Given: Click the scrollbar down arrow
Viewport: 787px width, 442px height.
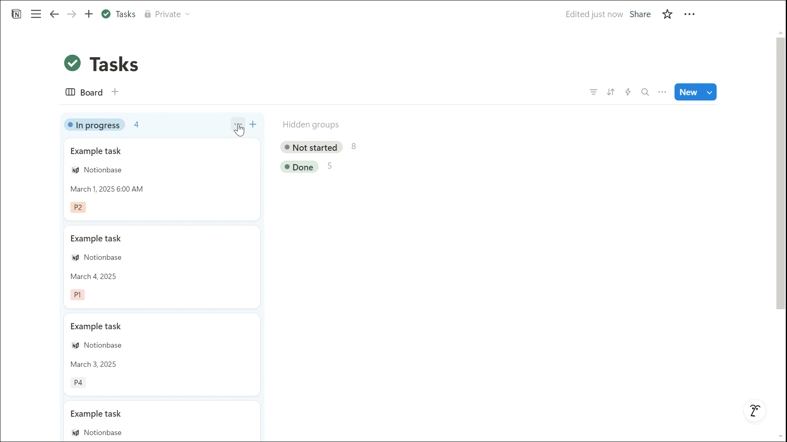Looking at the screenshot, I should coord(780,436).
